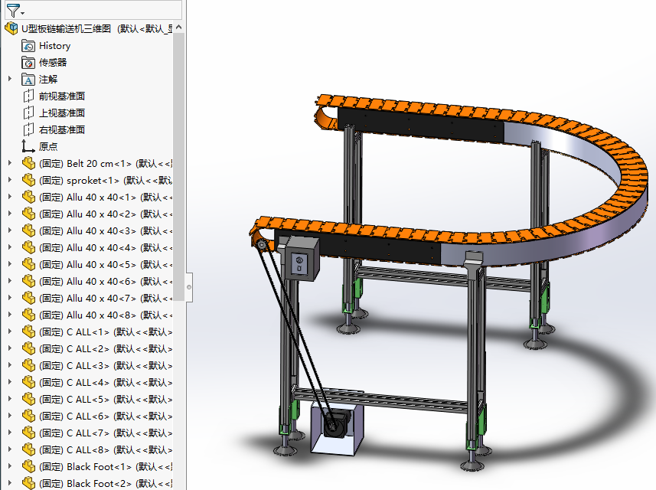656x490 pixels.
Task: Click the C ALL<8> part icon
Action: 28,449
